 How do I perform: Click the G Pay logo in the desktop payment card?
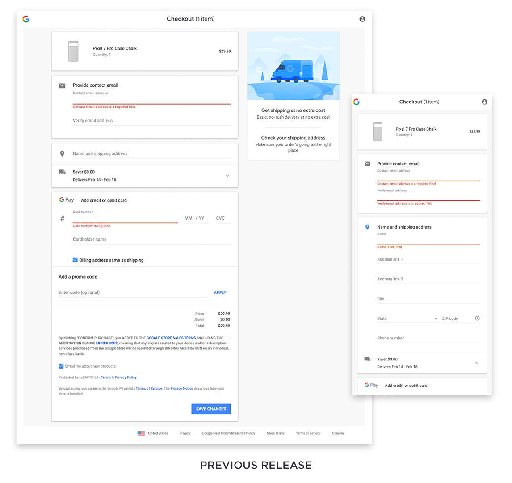66,199
